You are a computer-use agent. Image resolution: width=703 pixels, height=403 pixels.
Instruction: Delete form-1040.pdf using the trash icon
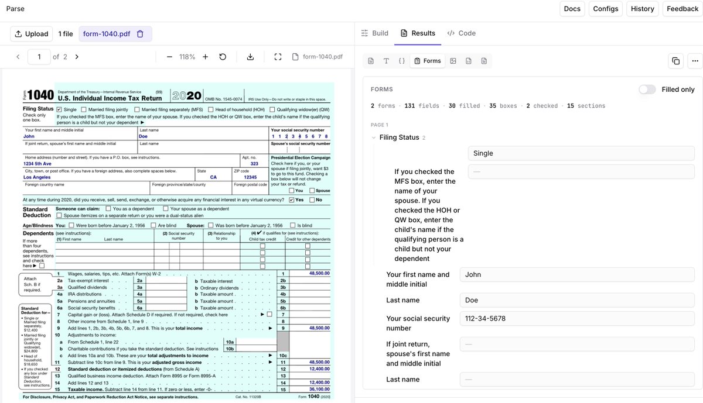pos(140,34)
